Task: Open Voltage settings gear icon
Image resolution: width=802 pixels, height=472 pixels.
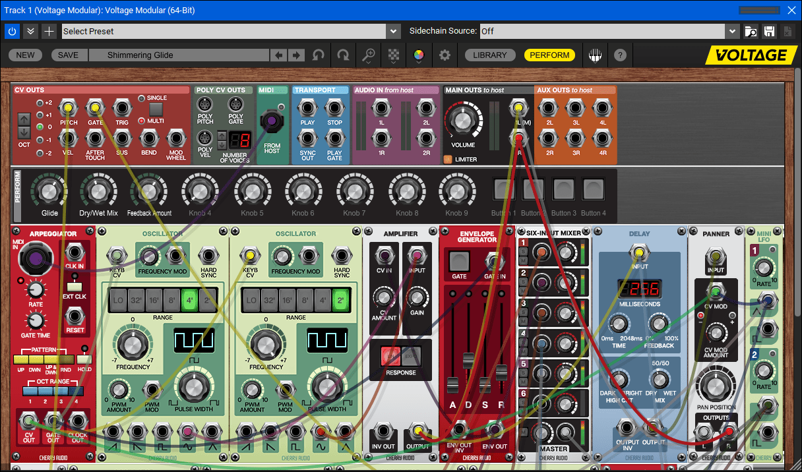Action: (x=445, y=55)
